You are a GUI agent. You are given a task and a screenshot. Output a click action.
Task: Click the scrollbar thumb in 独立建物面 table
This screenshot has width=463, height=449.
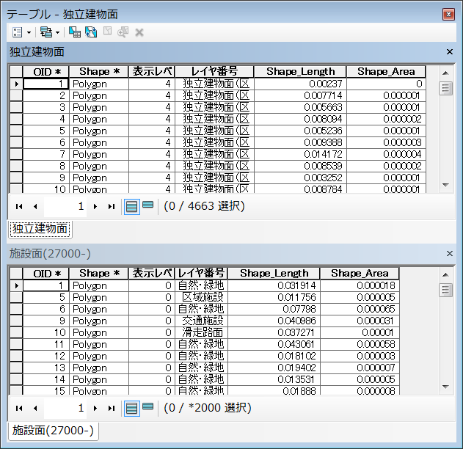[446, 88]
